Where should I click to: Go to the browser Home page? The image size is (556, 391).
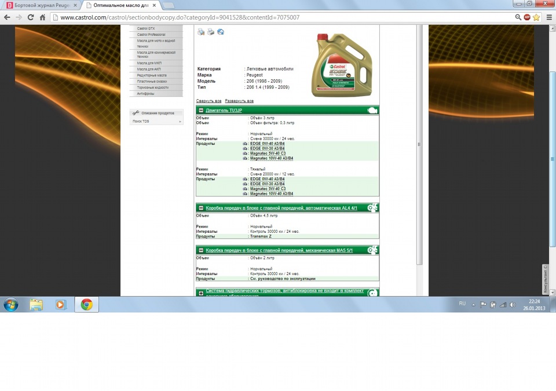(42, 17)
